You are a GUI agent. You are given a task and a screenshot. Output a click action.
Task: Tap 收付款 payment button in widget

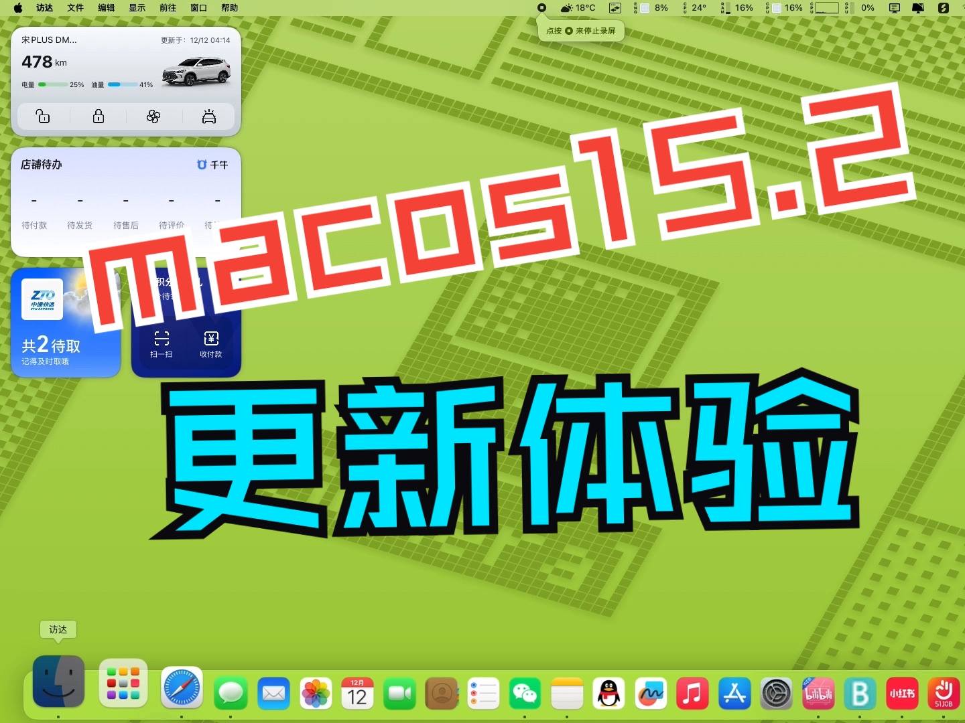211,344
